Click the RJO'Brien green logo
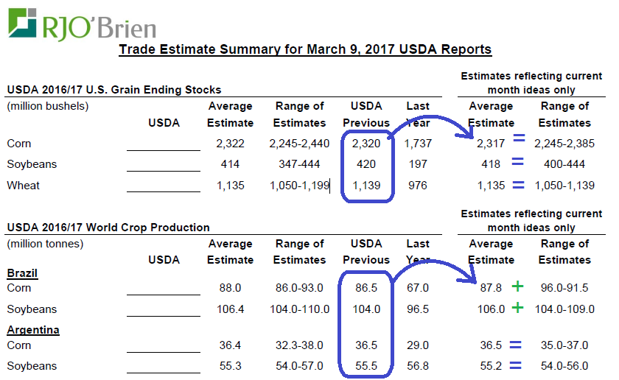 coord(23,23)
